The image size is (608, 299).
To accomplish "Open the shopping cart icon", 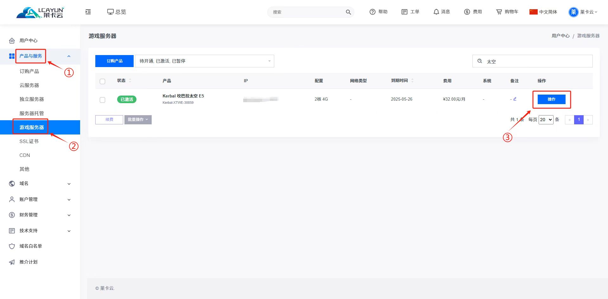I will [x=499, y=12].
